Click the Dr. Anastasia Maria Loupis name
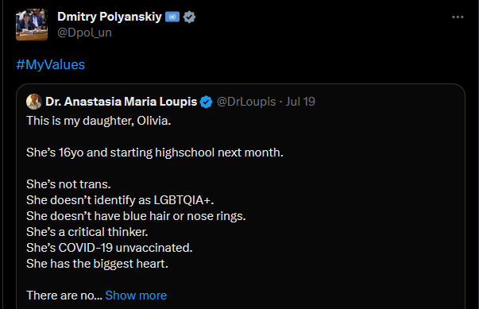This screenshot has width=479, height=309. click(x=122, y=102)
